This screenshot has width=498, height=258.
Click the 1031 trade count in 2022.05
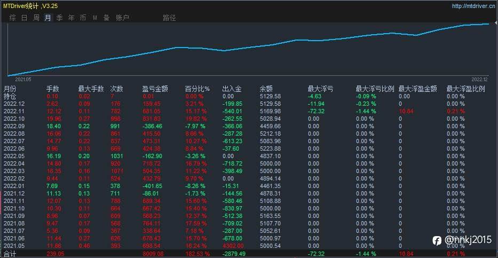coord(116,156)
